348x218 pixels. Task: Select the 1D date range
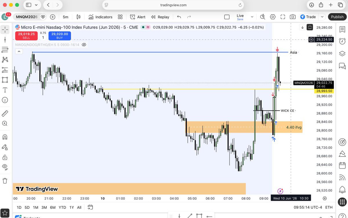click(19, 207)
